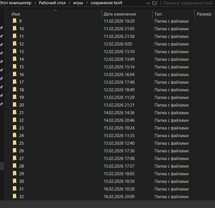
Task: Select the folder icon of folder 20
Action: [x=15, y=105]
